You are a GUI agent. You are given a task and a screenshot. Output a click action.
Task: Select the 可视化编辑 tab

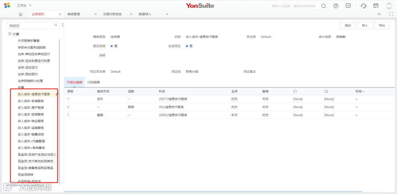(74, 82)
